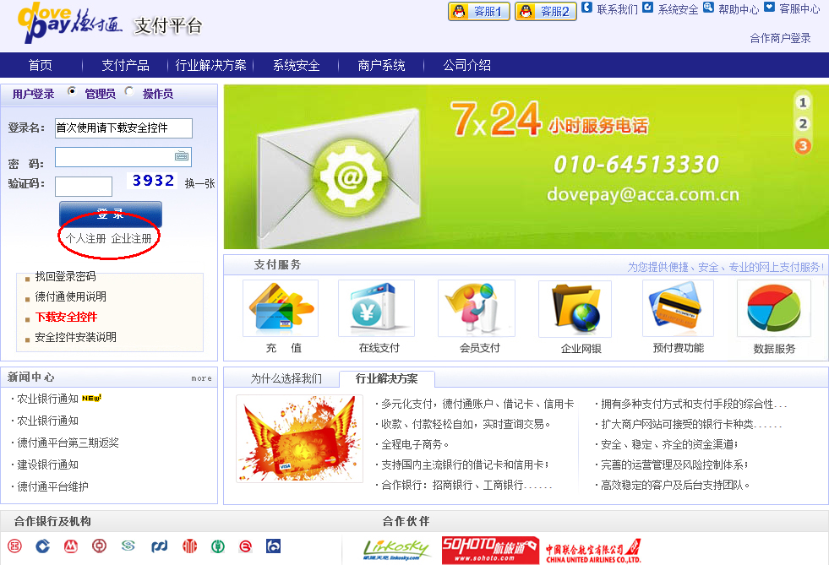The image size is (829, 565).
Task: Open 客服1 QQ customer service
Action: (x=478, y=11)
